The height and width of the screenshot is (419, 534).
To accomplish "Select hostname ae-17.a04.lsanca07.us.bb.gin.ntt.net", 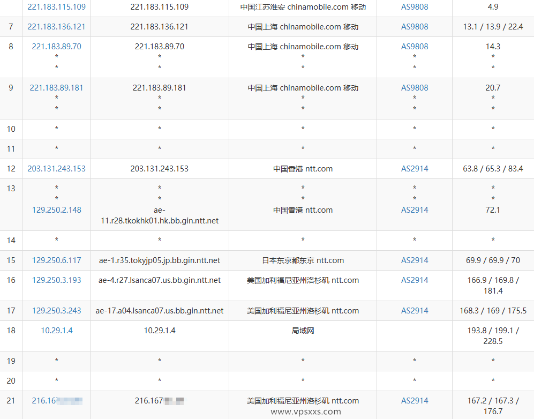I will [160, 311].
